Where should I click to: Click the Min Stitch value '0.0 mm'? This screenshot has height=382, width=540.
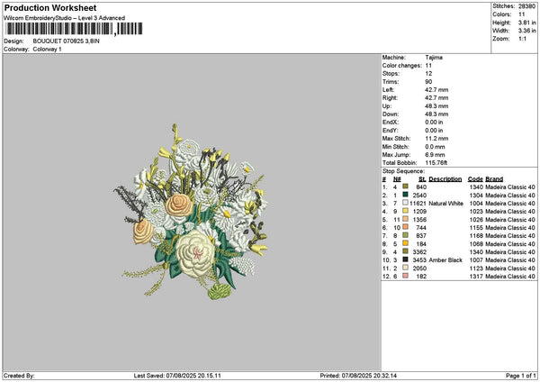[435, 147]
